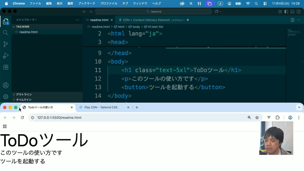Toggle the primary sidebar layout button
The width and height of the screenshot is (304, 171).
(286, 12)
